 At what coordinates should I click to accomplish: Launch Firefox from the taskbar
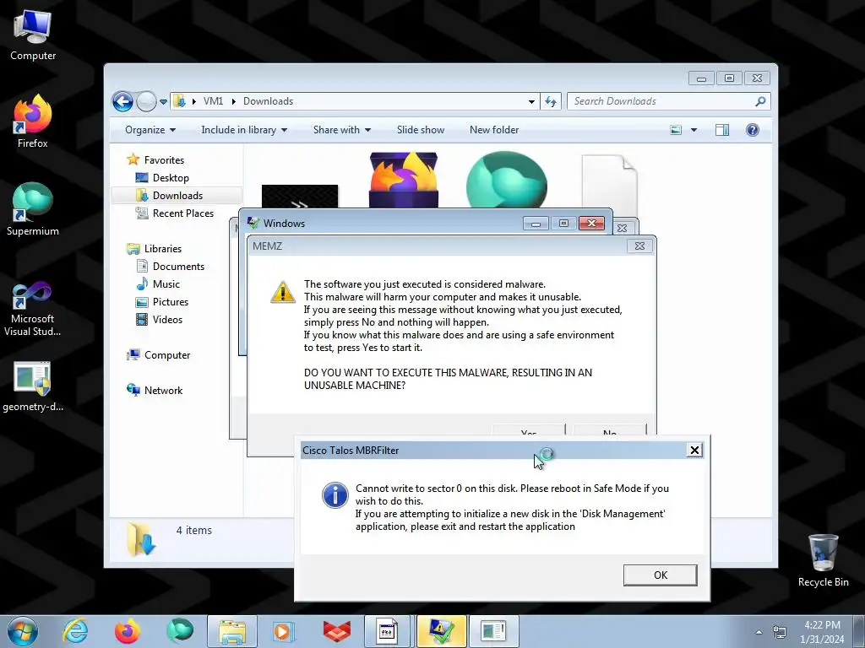tap(128, 631)
